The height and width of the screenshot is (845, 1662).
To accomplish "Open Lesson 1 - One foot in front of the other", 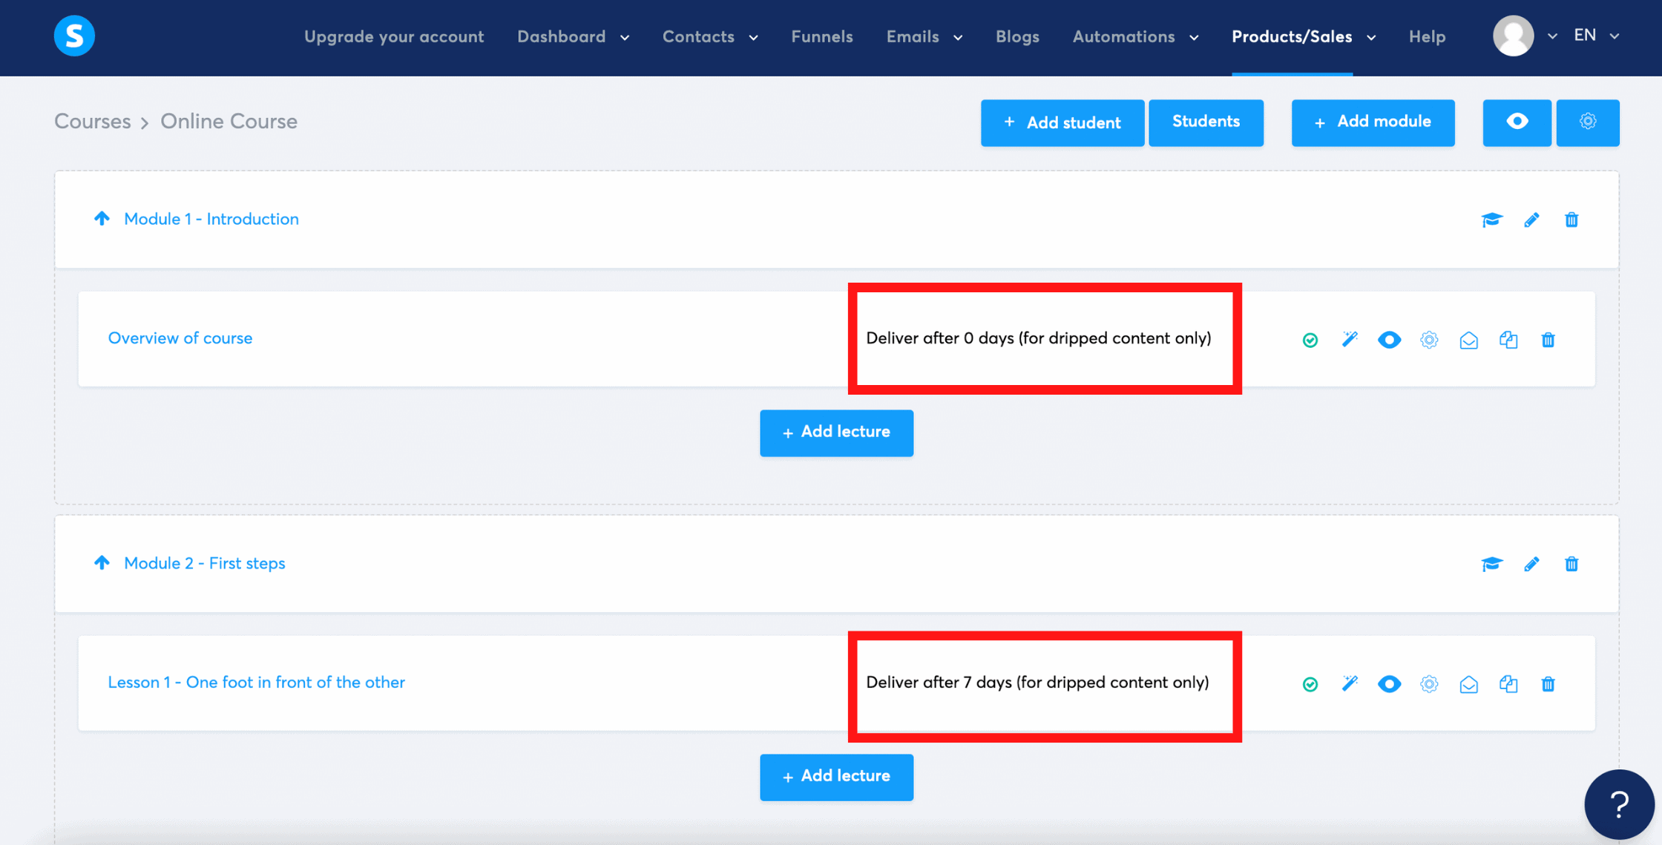I will tap(256, 683).
